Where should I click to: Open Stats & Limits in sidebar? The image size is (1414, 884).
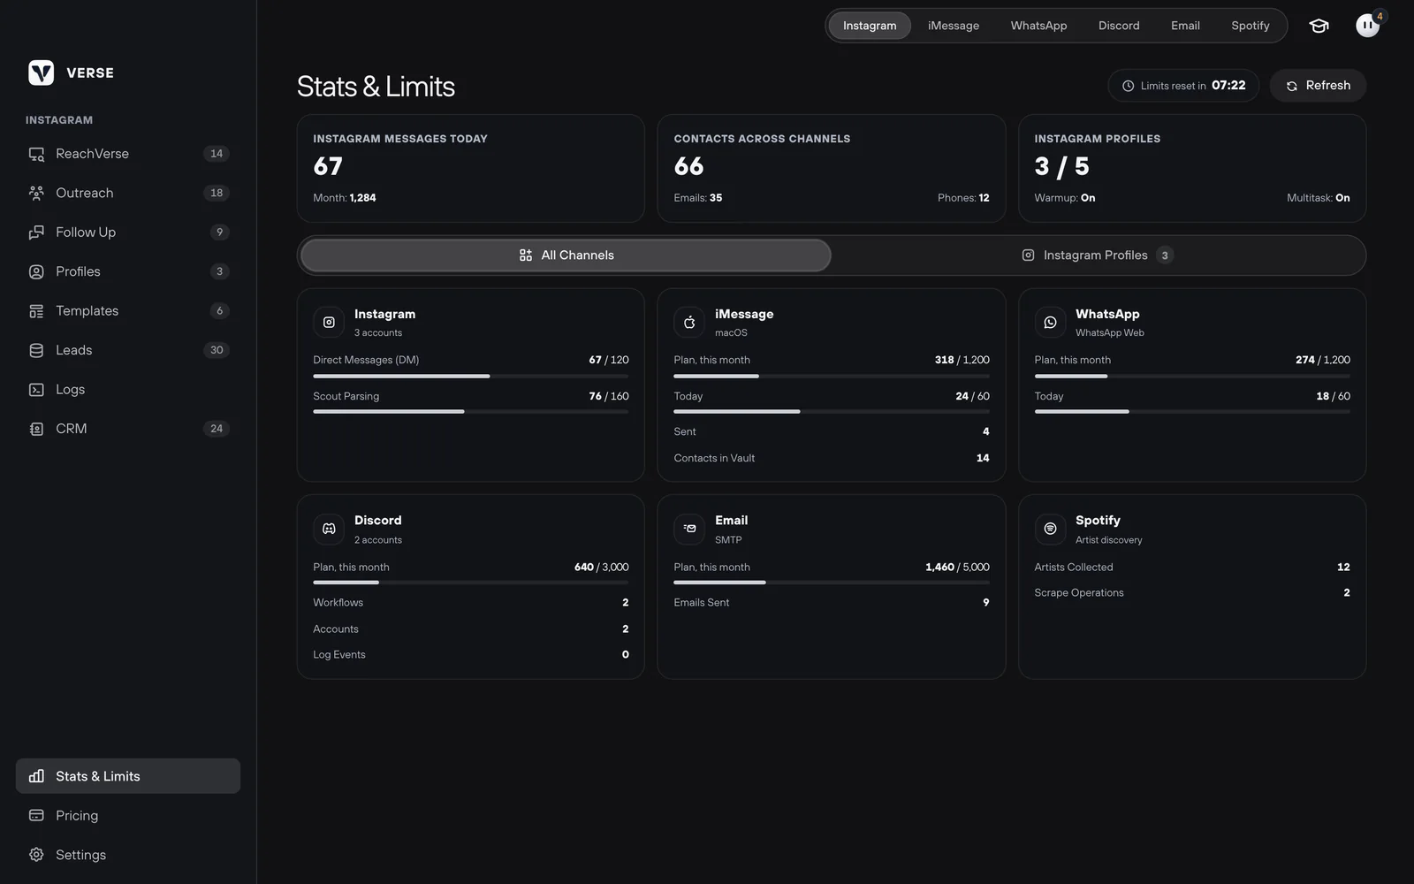pos(128,776)
